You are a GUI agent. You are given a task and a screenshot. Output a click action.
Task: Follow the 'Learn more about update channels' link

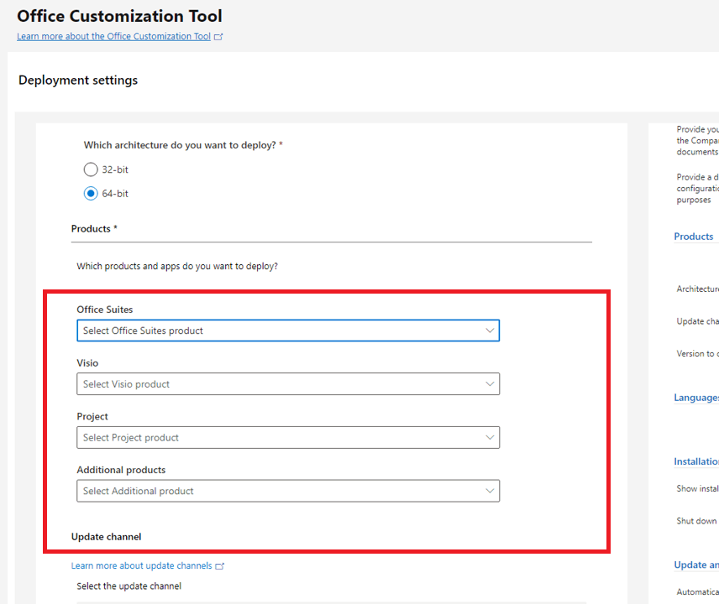pyautogui.click(x=141, y=566)
